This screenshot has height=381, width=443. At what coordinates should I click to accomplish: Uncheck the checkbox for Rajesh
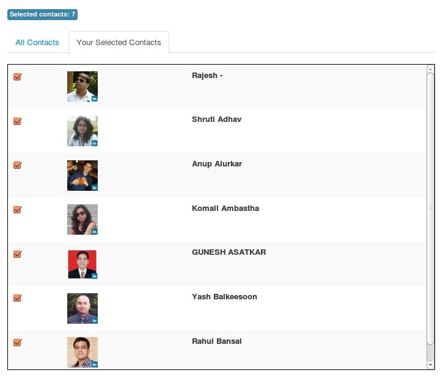click(17, 77)
